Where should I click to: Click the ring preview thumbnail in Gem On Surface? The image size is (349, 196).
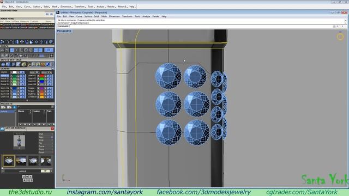point(19,140)
